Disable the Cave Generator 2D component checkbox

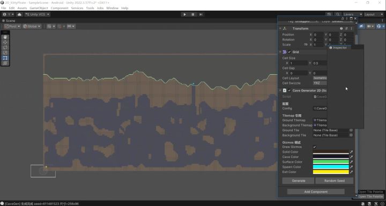coord(289,90)
